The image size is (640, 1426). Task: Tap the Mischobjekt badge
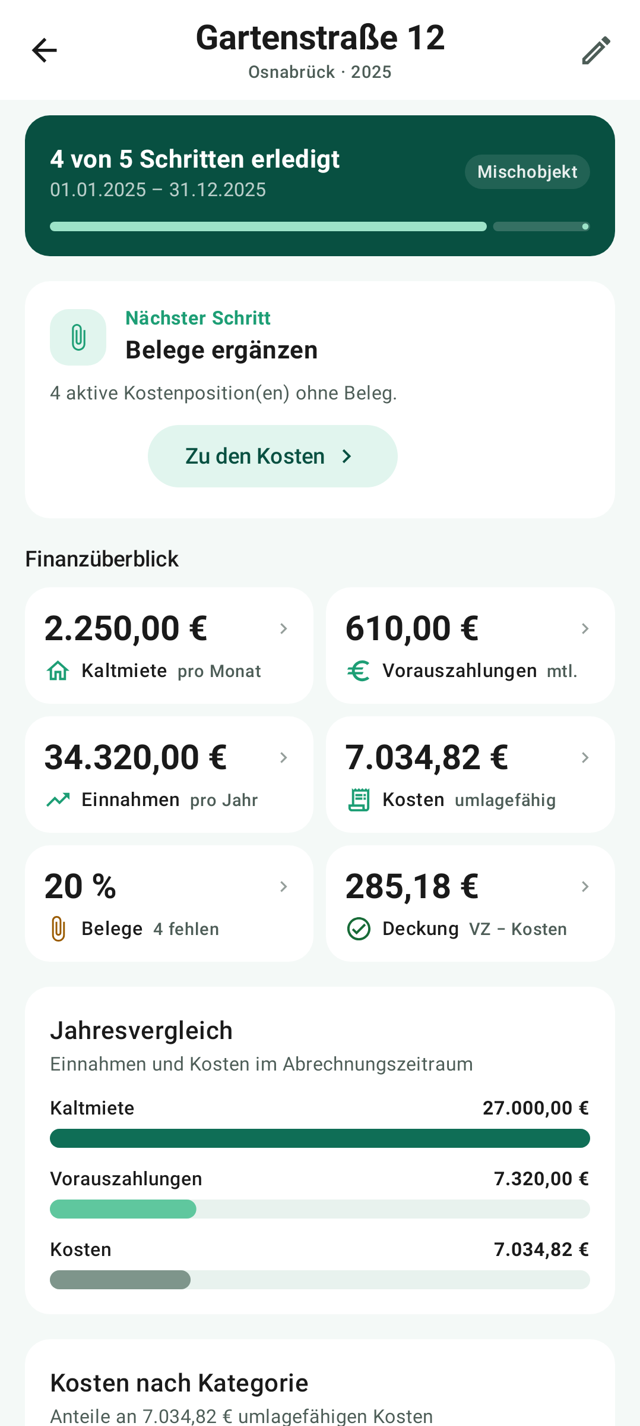point(527,172)
